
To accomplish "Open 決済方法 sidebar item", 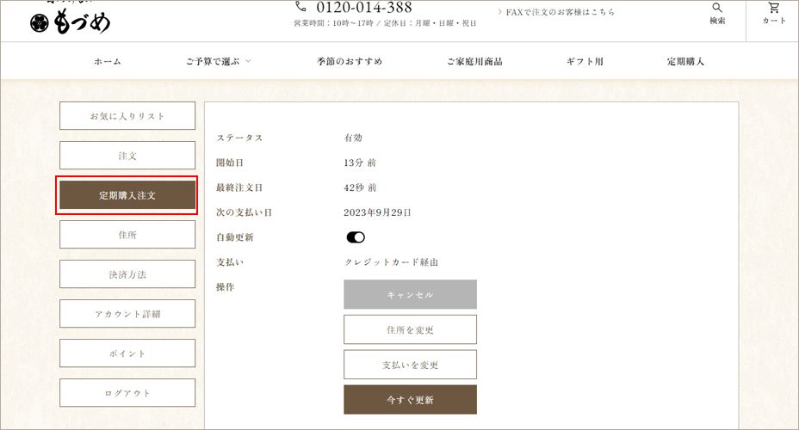I will (127, 274).
